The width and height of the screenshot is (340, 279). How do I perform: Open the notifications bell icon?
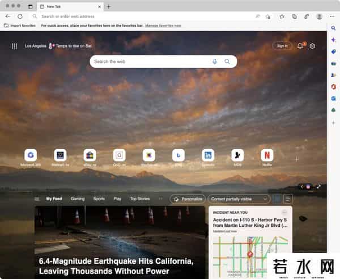click(x=300, y=46)
